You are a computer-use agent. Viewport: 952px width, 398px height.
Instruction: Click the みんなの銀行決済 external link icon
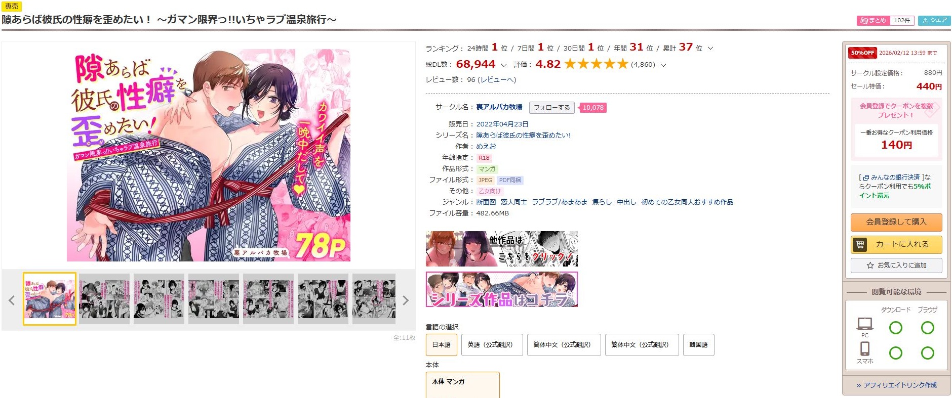tap(866, 178)
